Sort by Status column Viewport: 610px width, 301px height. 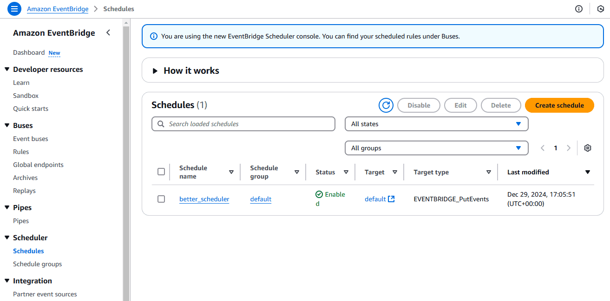click(346, 172)
